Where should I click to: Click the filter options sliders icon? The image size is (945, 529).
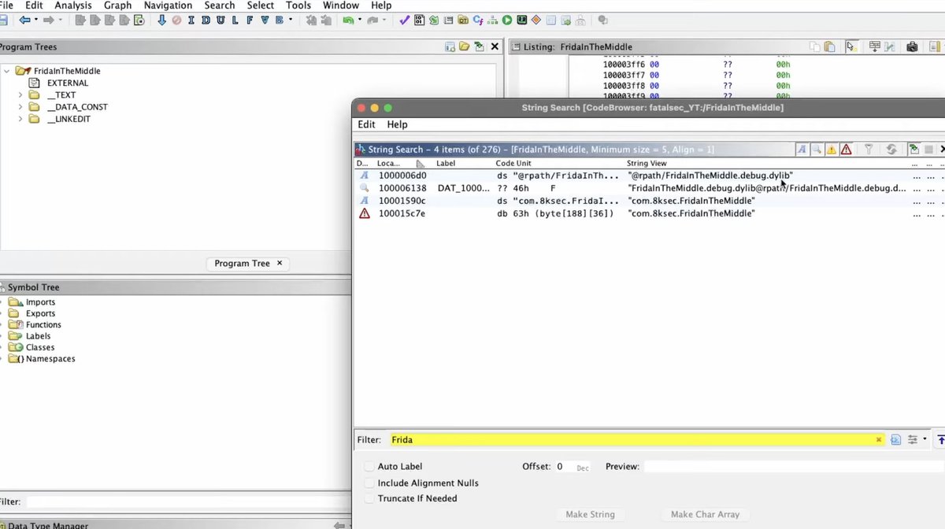coord(913,440)
